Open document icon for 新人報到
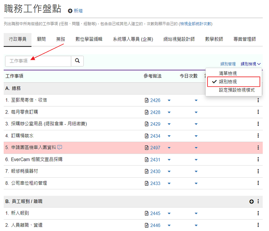Viewport: 269px width, 231px height. click(147, 213)
